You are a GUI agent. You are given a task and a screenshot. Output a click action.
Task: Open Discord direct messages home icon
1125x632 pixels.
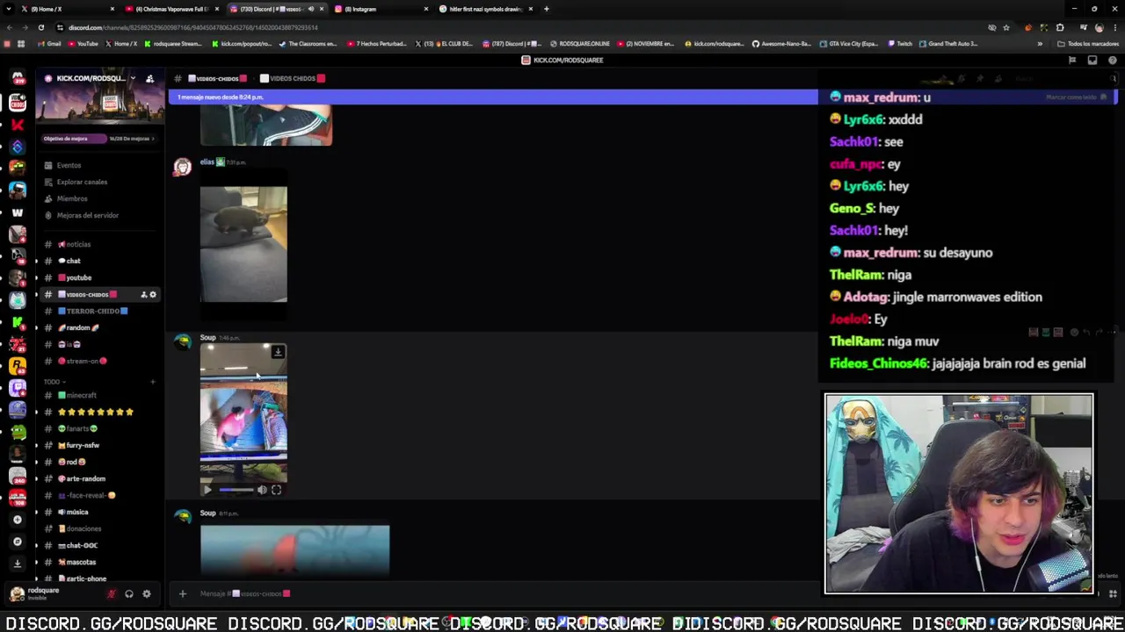(x=17, y=78)
